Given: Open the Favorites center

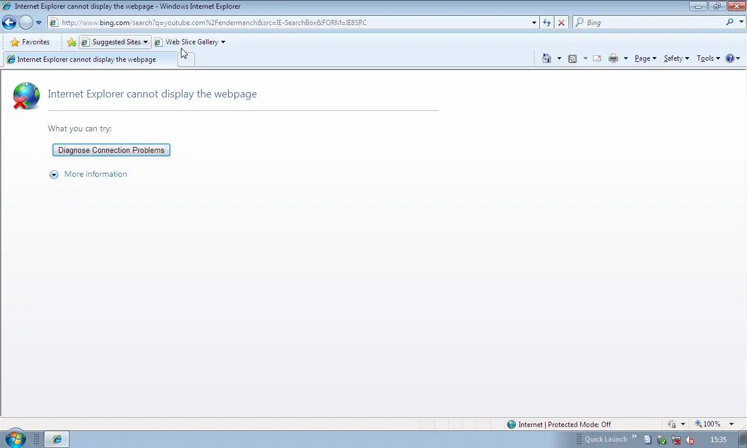Looking at the screenshot, I should tap(30, 42).
